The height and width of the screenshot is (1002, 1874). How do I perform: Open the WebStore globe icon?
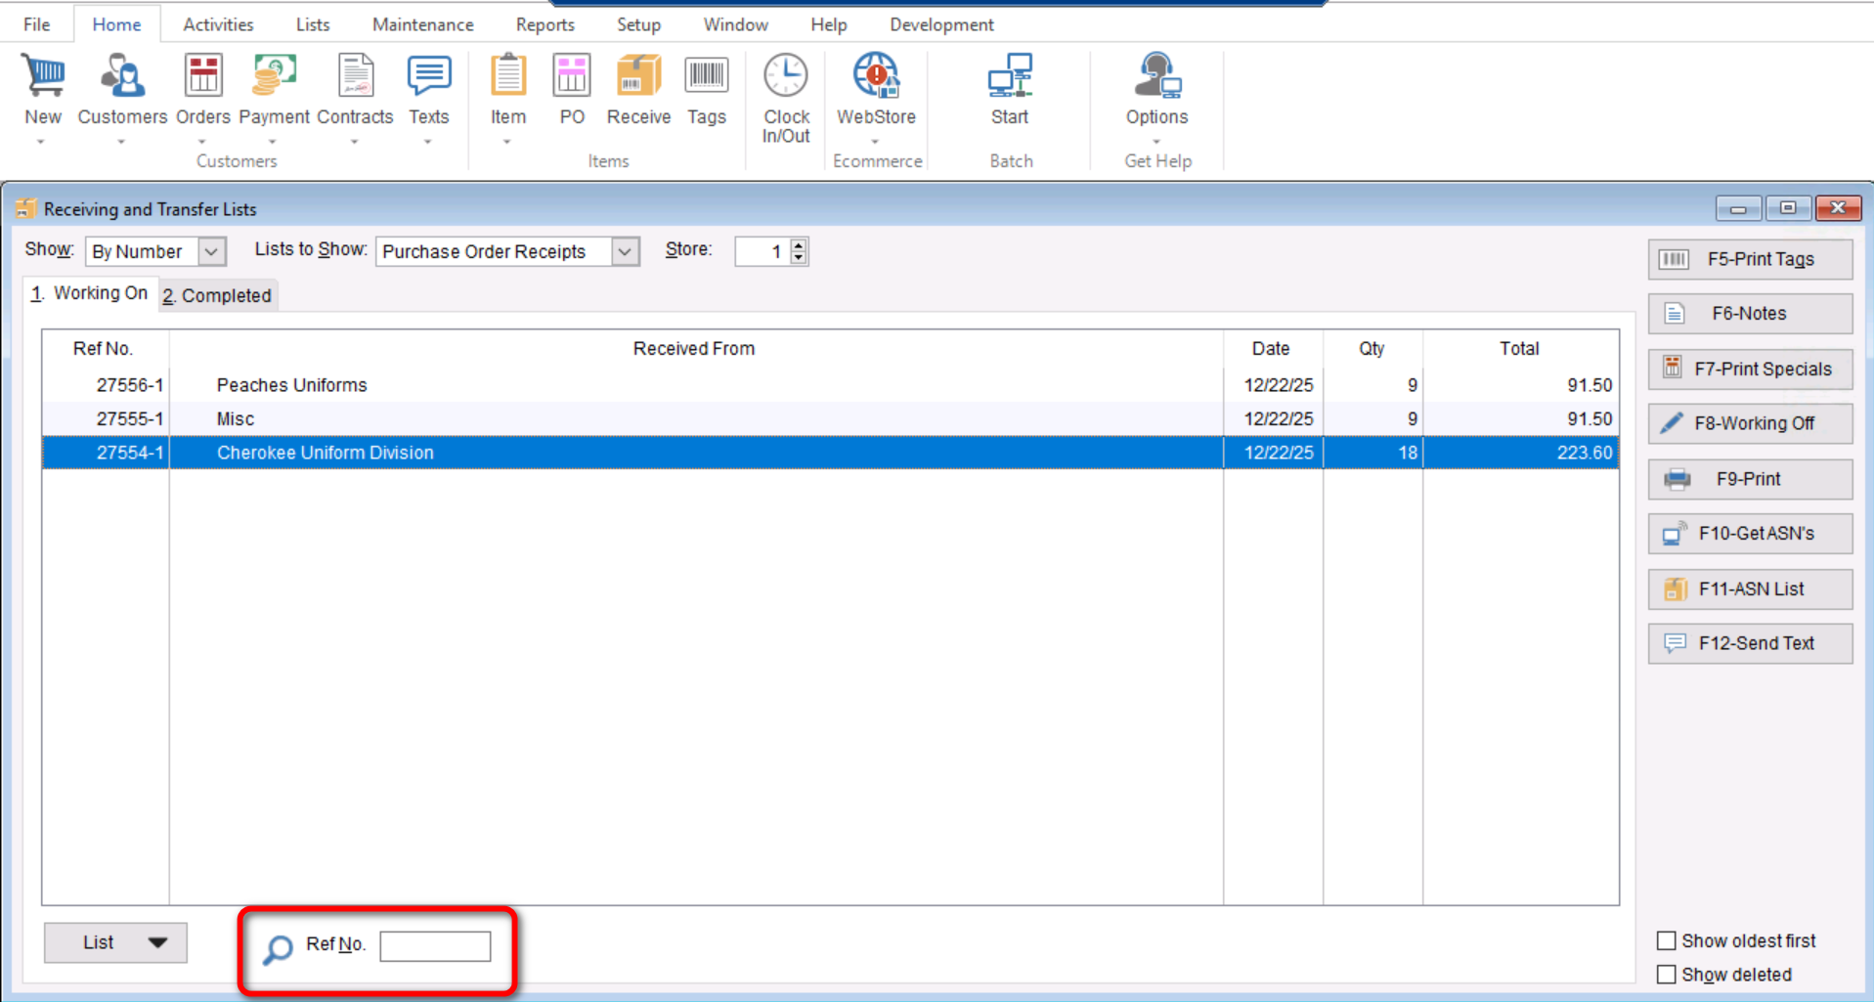876,77
